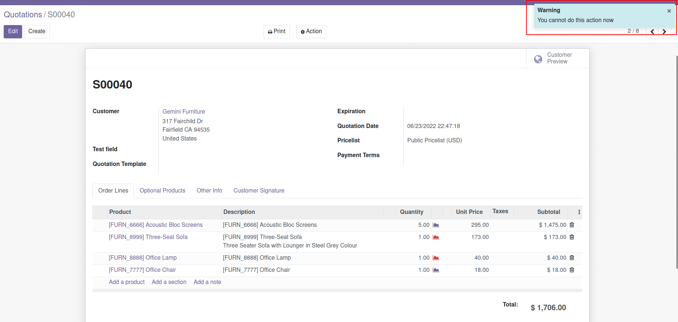678x322 pixels.
Task: Select subtotal $ 18.00 cell
Action: point(556,270)
